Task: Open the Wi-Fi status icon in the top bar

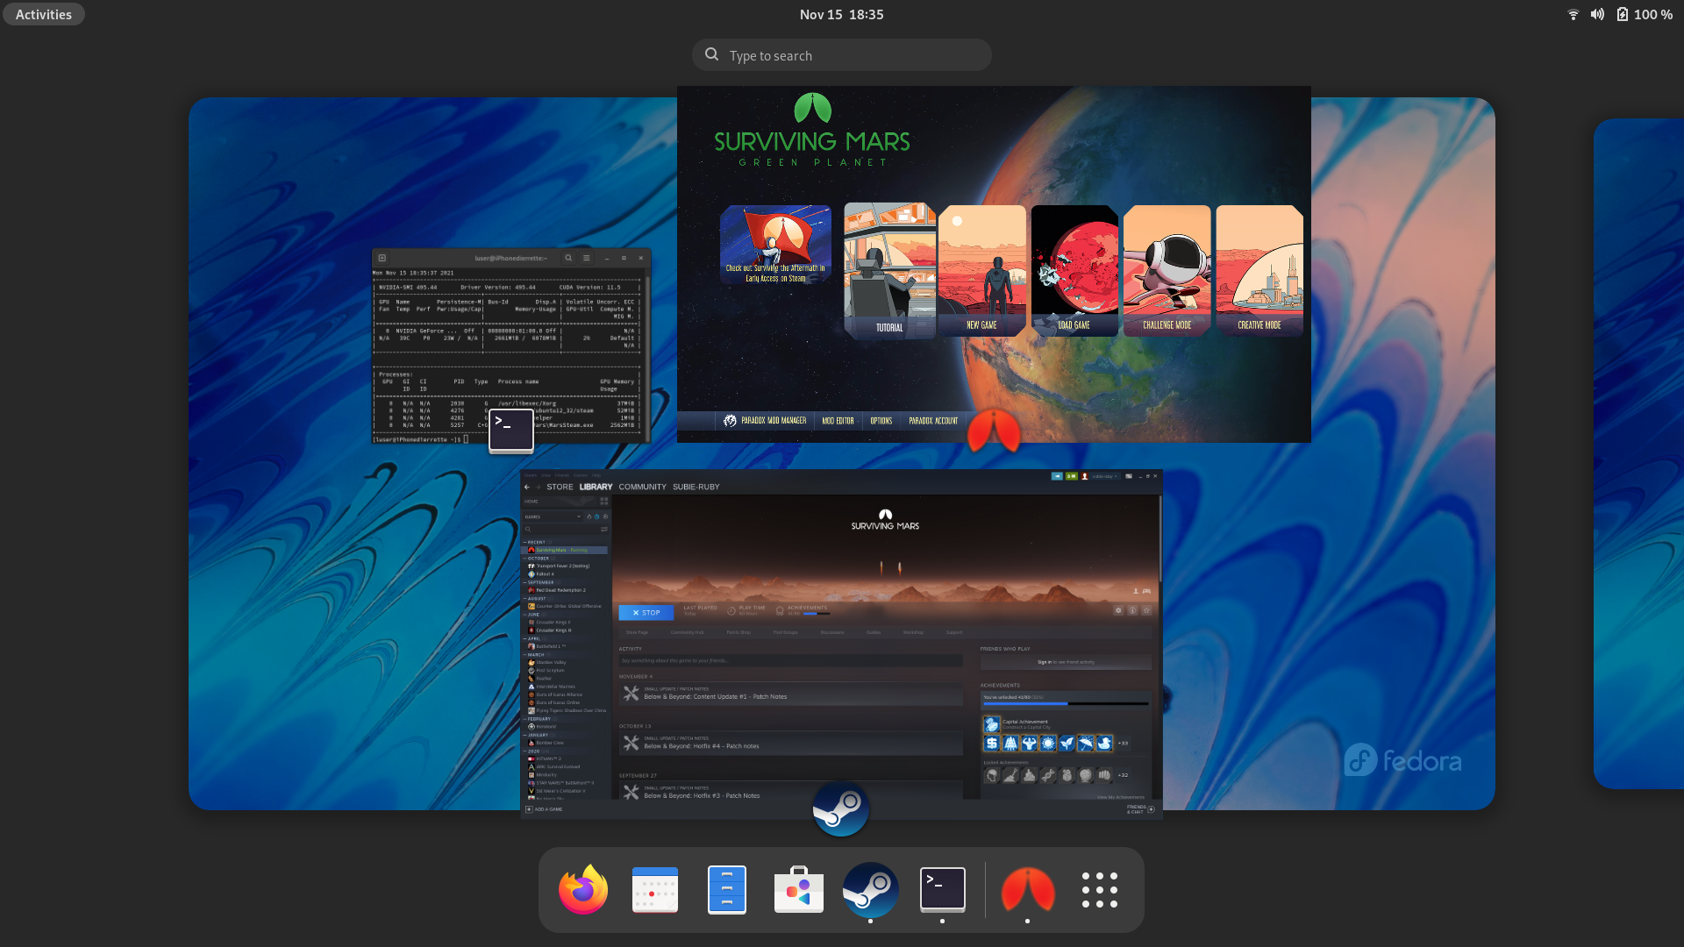Action: pos(1573,14)
